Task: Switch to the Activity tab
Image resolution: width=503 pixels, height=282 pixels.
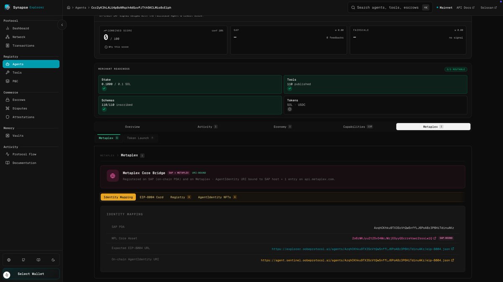Action: [207, 126]
